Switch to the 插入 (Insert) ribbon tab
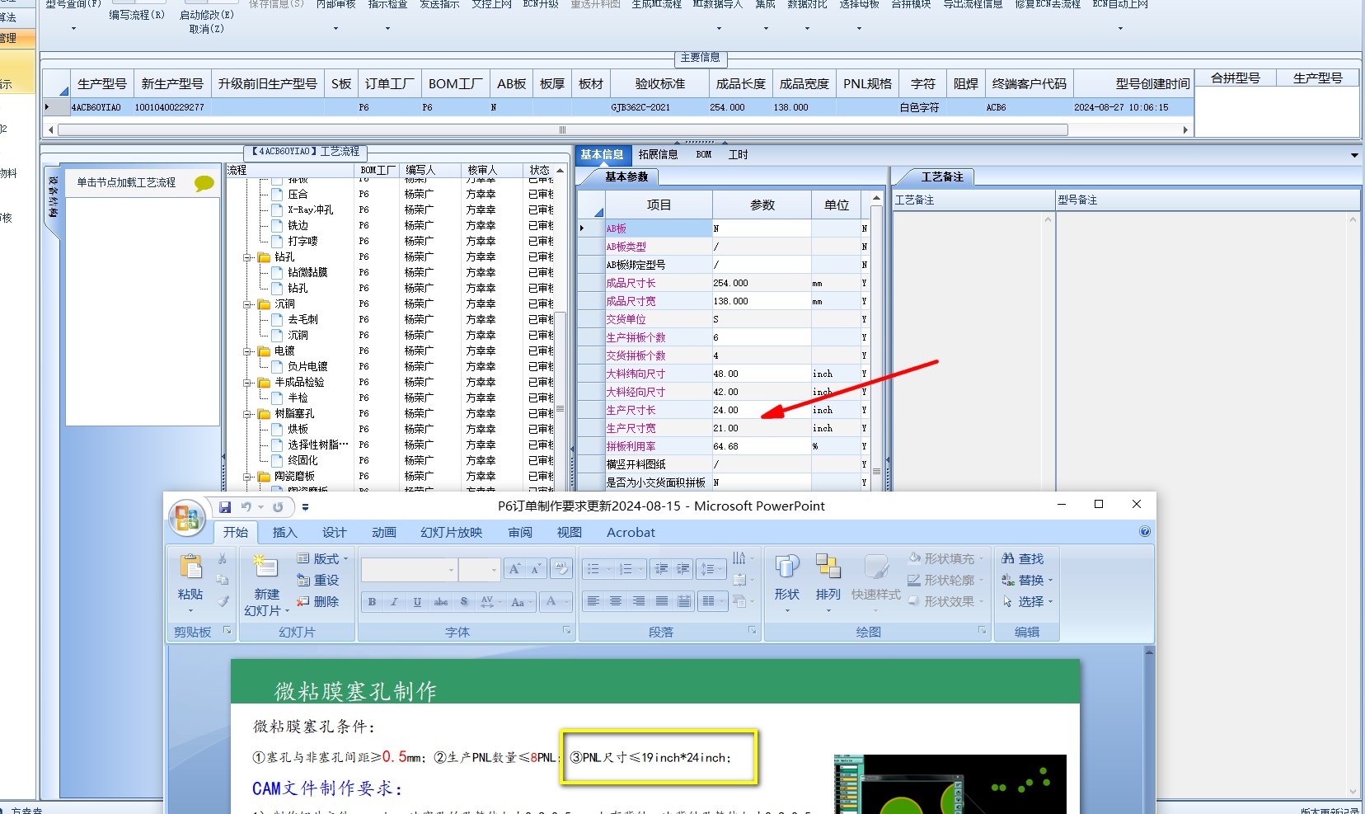This screenshot has height=814, width=1365. 284,532
